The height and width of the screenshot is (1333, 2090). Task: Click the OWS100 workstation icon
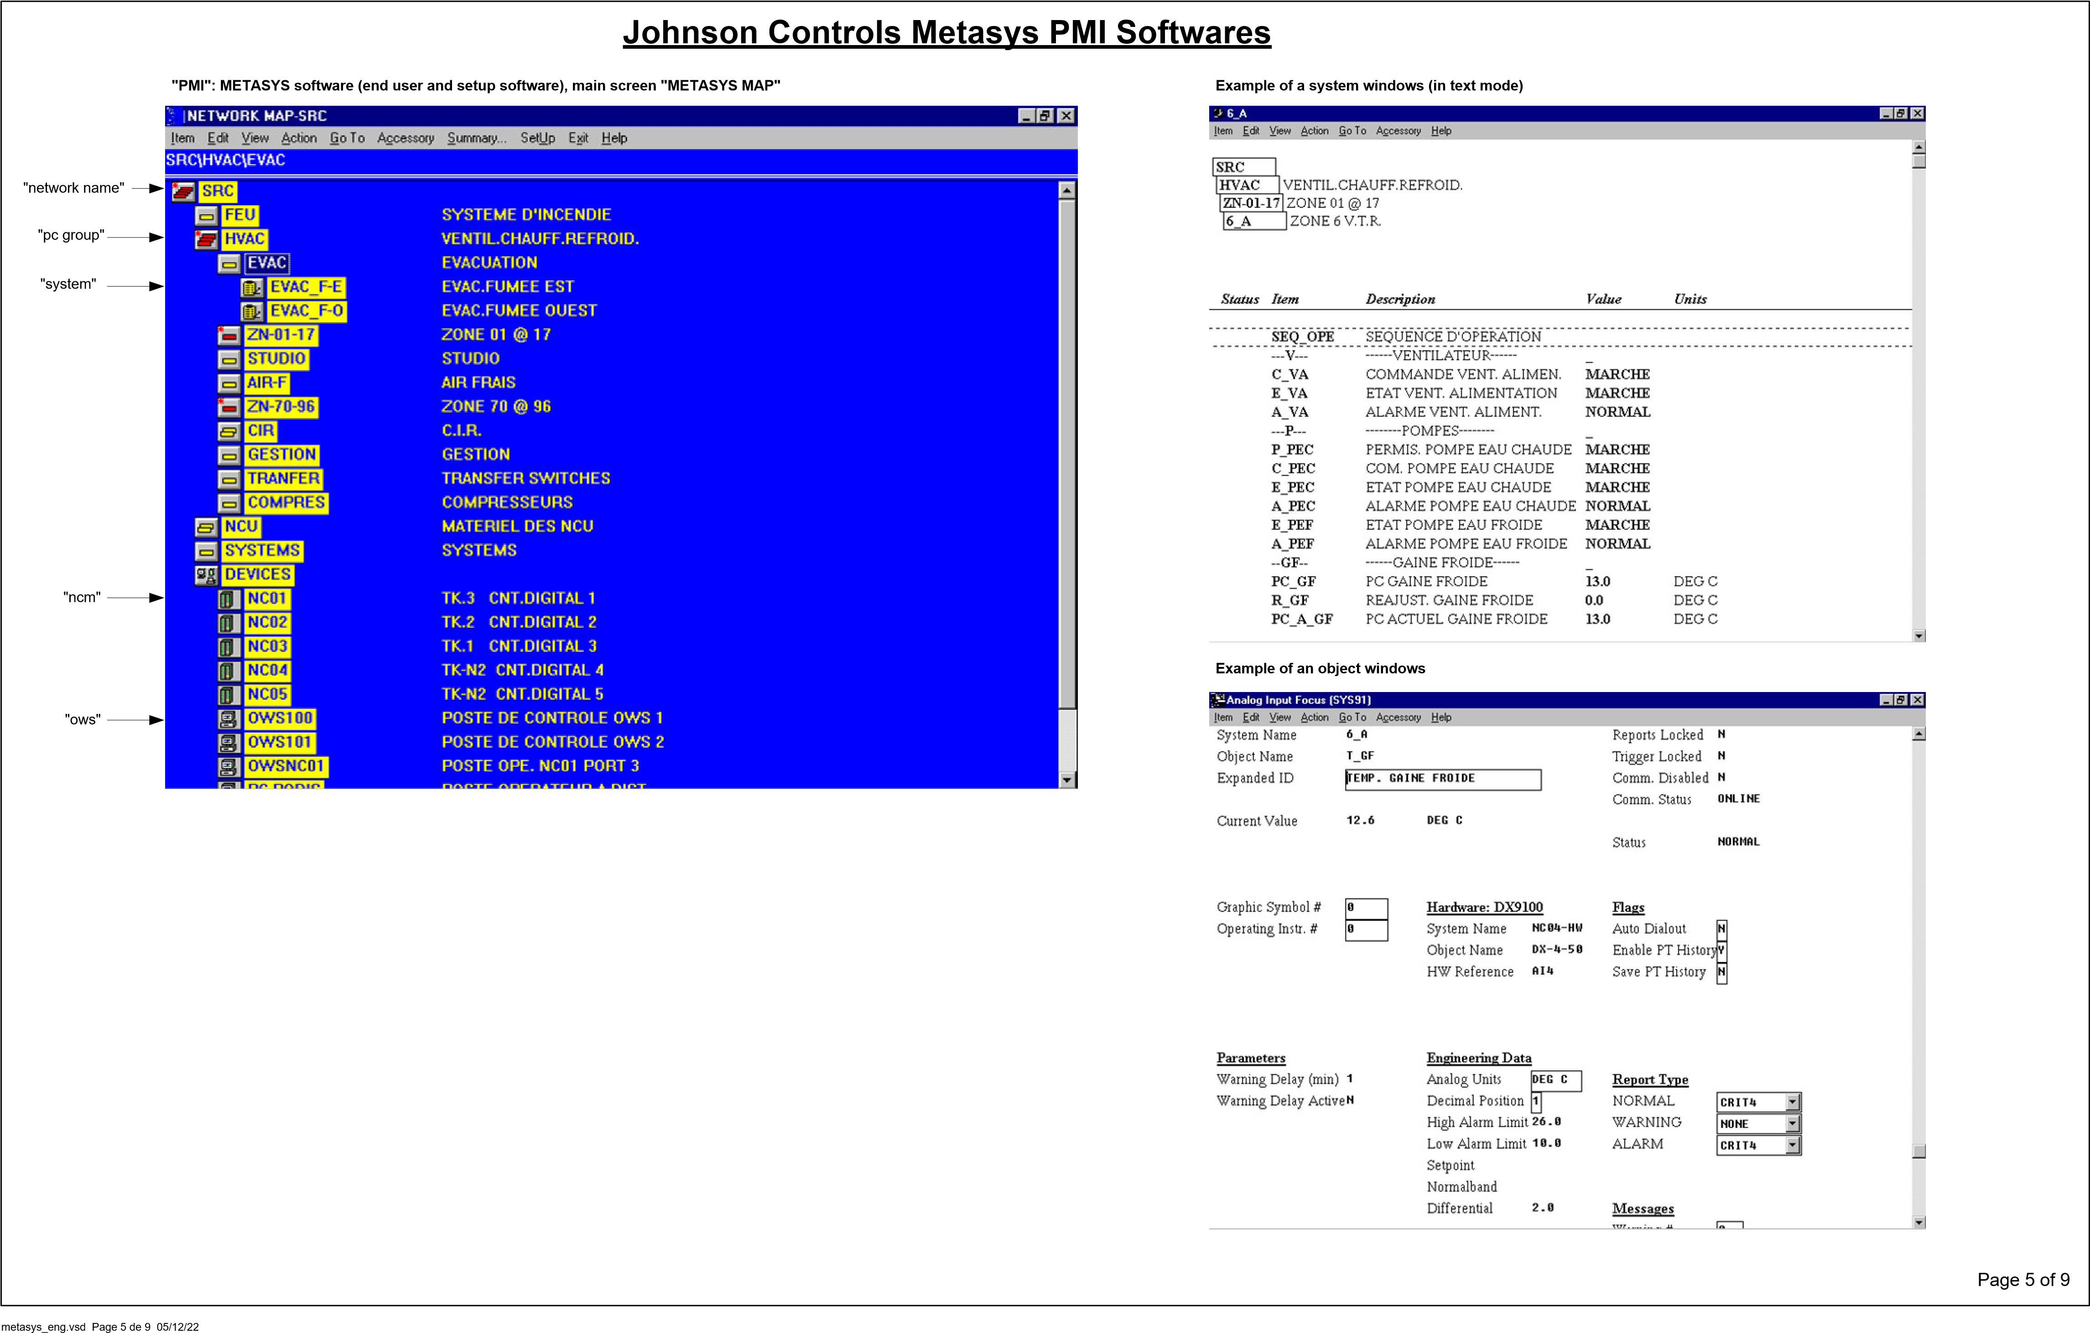click(229, 719)
